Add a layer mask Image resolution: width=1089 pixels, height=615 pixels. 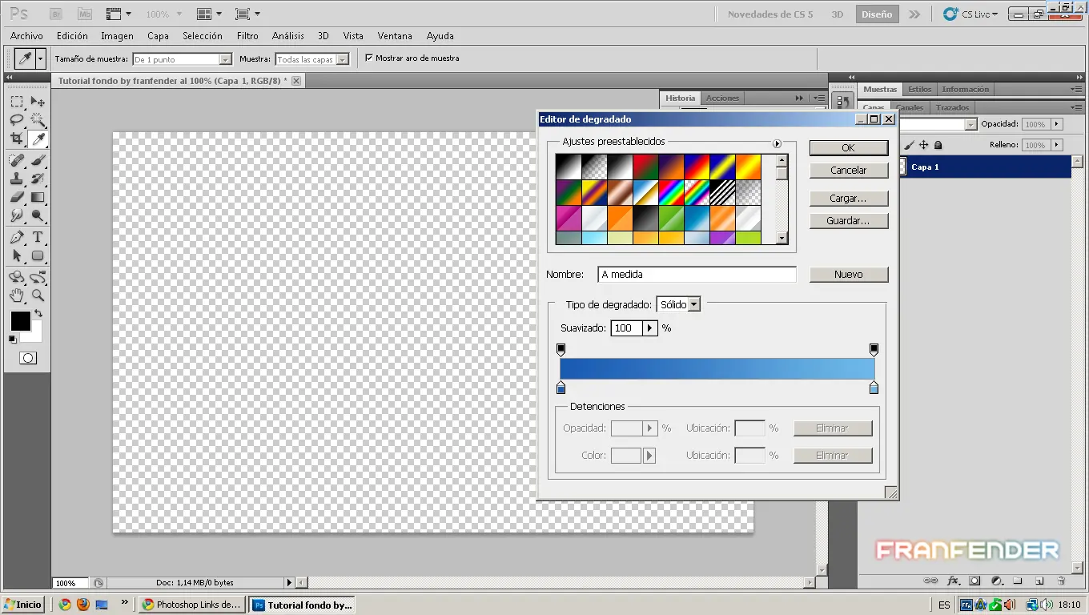974,581
